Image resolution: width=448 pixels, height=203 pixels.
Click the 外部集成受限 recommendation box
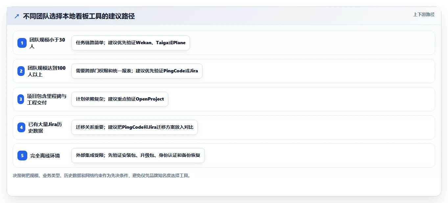tap(138, 156)
